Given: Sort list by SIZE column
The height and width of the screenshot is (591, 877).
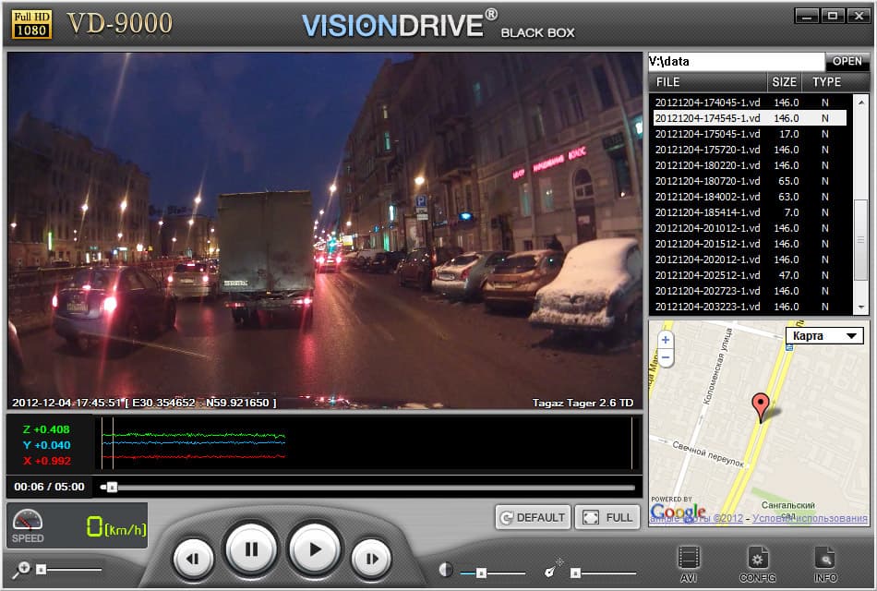Looking at the screenshot, I should click(x=784, y=82).
